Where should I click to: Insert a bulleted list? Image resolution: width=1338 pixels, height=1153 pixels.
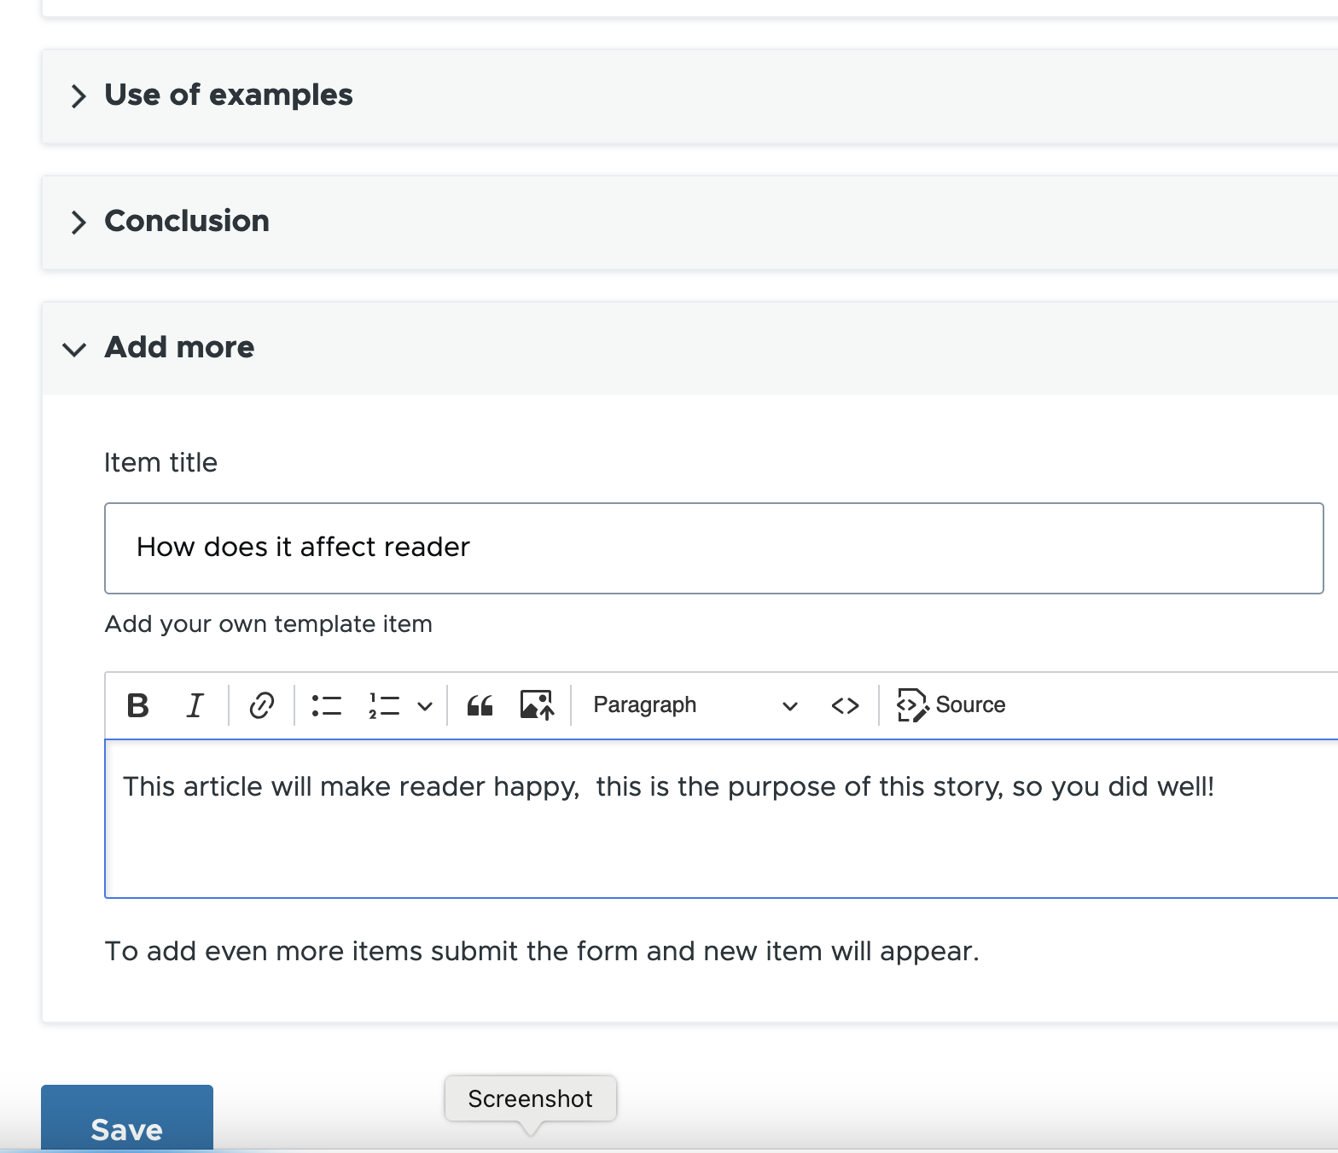coord(327,705)
